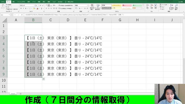This screenshot has width=185, height=104.
Task: Toggle bottom vertical alignment
Action: click(x=51, y=5)
